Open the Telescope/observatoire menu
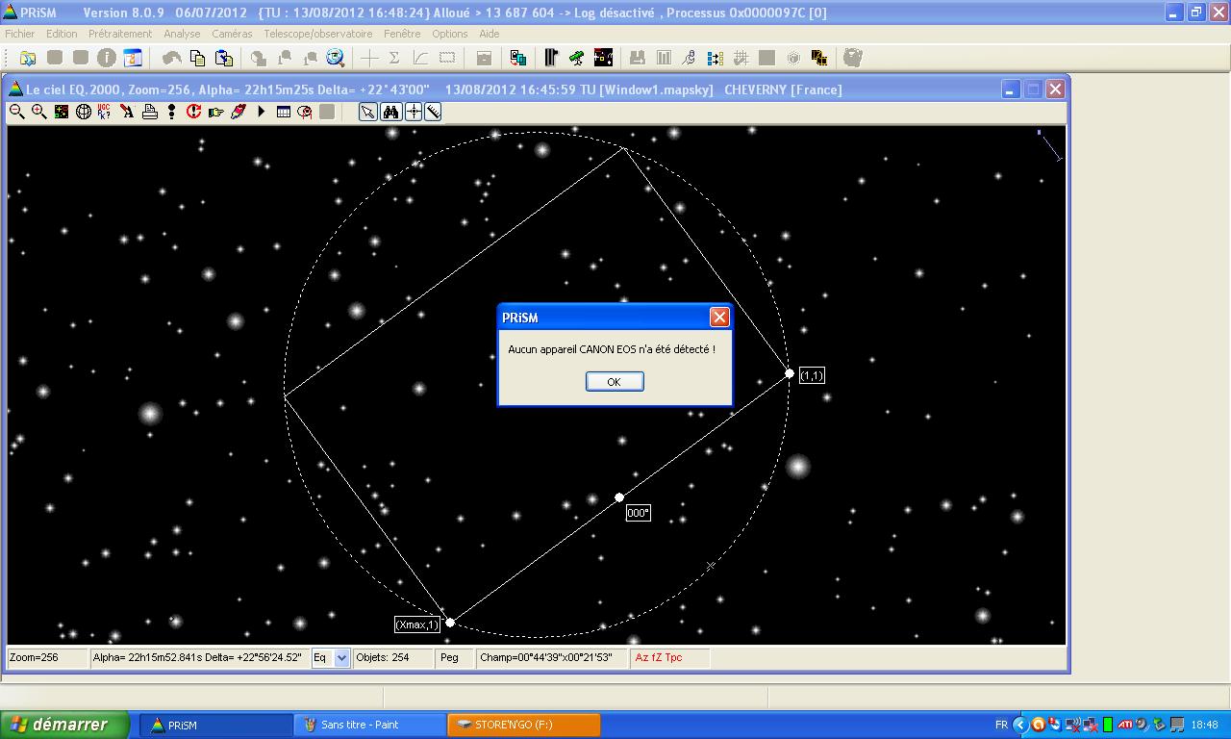The width and height of the screenshot is (1231, 739). (x=317, y=34)
